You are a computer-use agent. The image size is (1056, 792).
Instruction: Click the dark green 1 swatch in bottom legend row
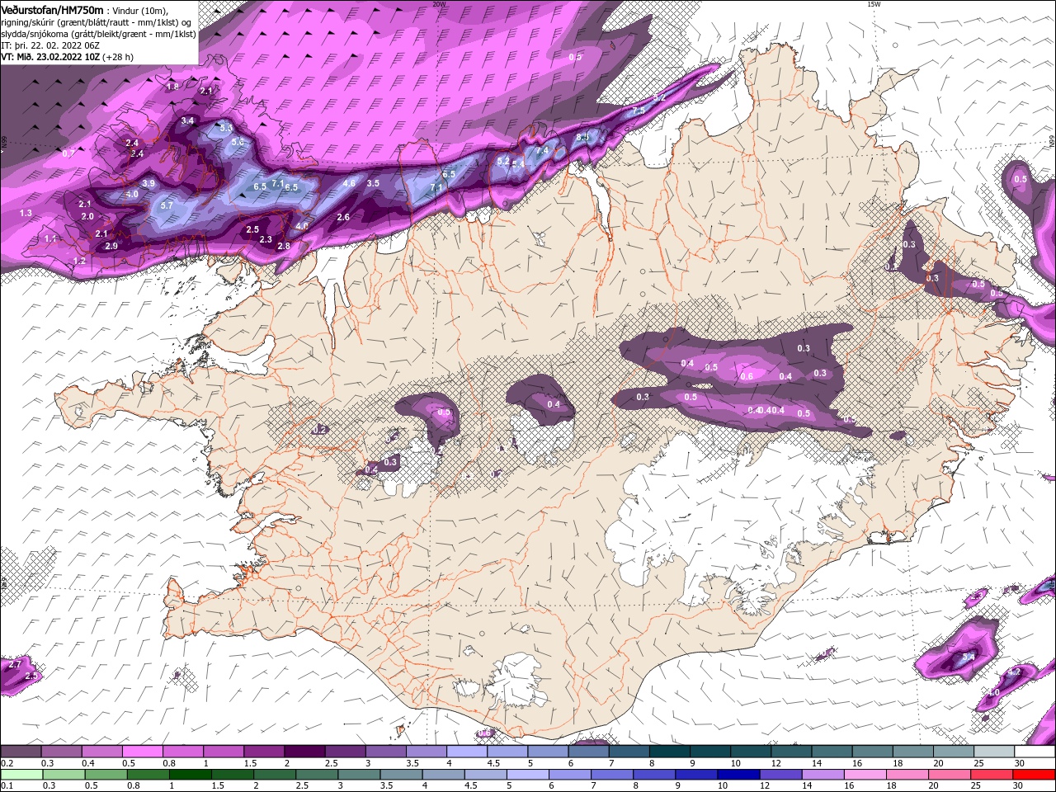(191, 775)
